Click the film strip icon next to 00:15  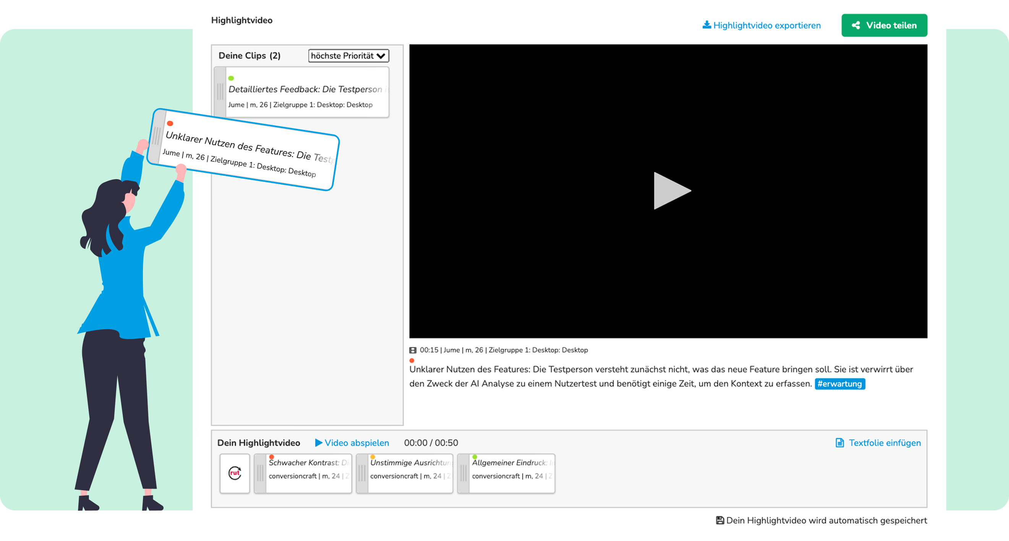pyautogui.click(x=413, y=350)
